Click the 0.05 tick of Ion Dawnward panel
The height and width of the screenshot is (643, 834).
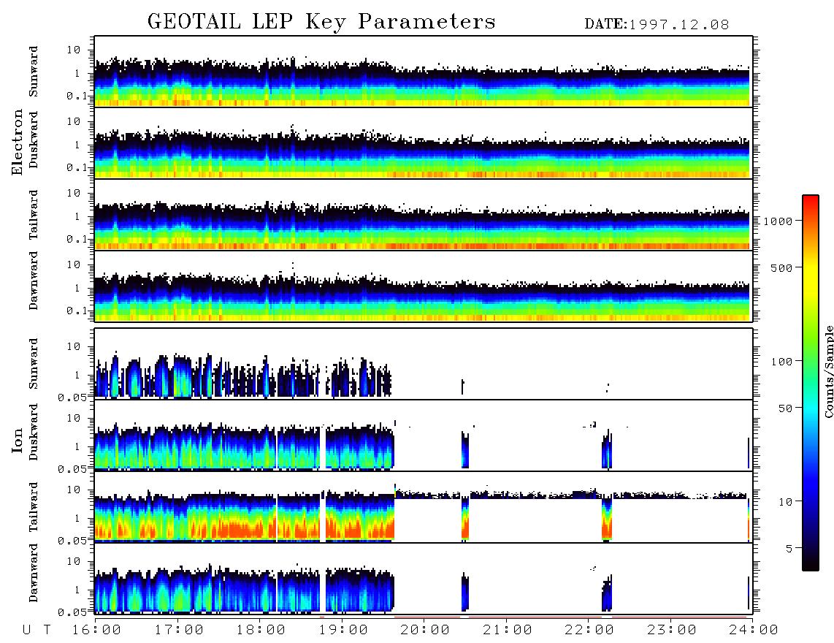tap(72, 612)
